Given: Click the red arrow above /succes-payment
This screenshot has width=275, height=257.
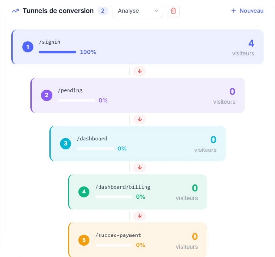Looking at the screenshot, I should coord(139,216).
